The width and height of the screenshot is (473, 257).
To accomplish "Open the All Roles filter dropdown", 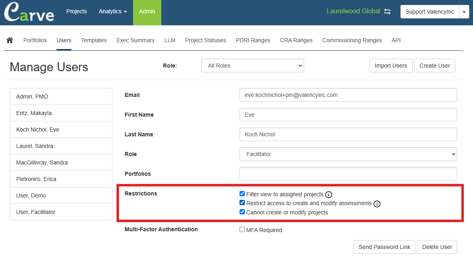I will [x=252, y=66].
